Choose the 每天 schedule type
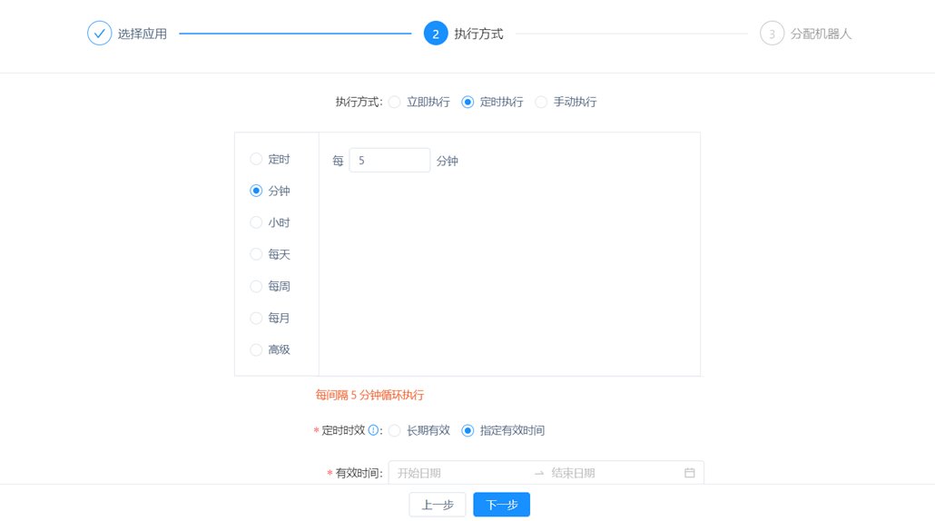The width and height of the screenshot is (935, 521). coord(256,254)
